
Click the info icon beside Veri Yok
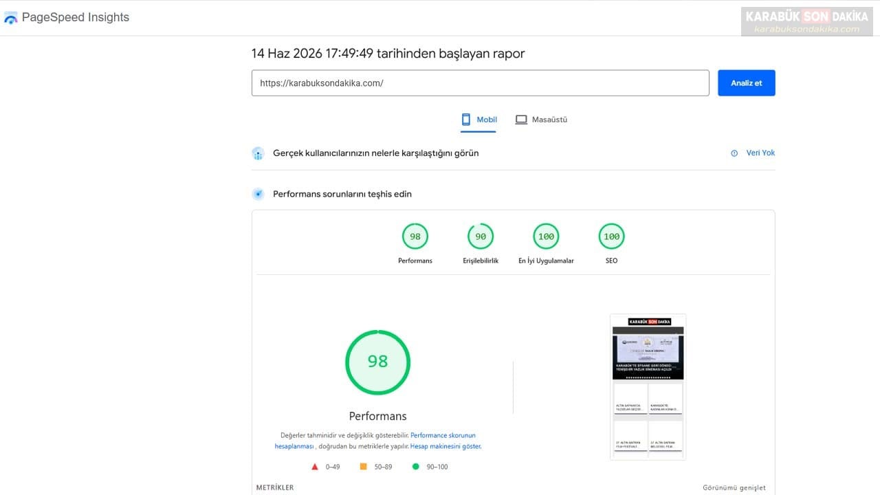tap(734, 153)
